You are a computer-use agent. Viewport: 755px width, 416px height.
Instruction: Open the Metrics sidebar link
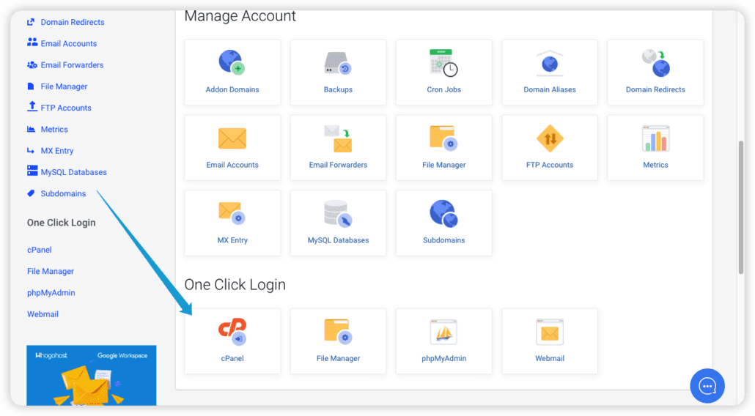54,130
